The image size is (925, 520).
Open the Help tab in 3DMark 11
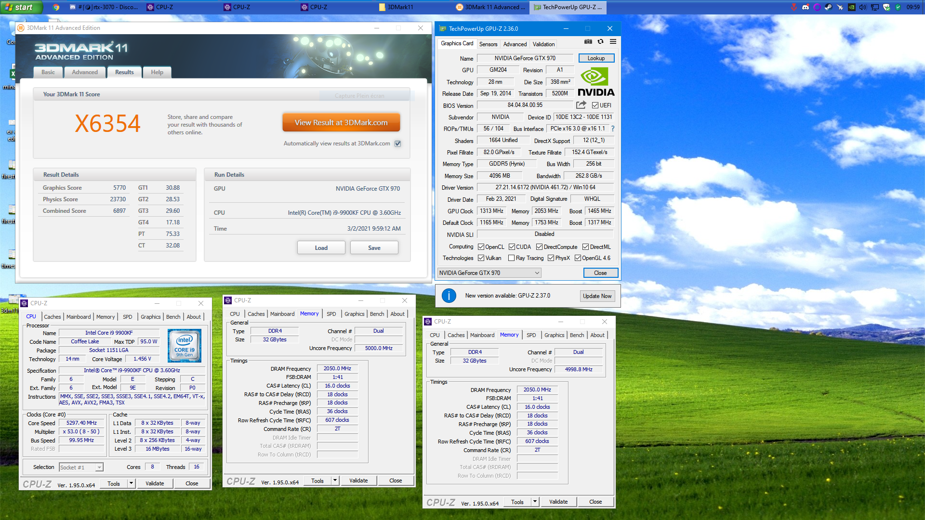[x=157, y=72]
